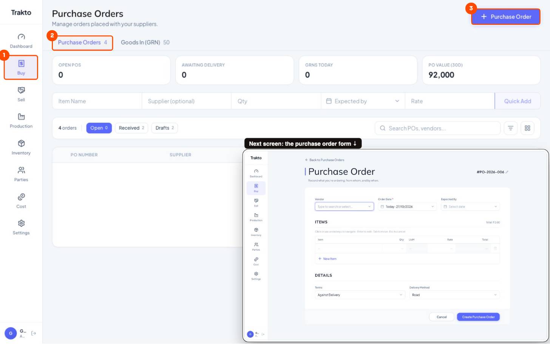Open the Vendor search dropdown in the form
550x344 pixels.
[x=344, y=207]
